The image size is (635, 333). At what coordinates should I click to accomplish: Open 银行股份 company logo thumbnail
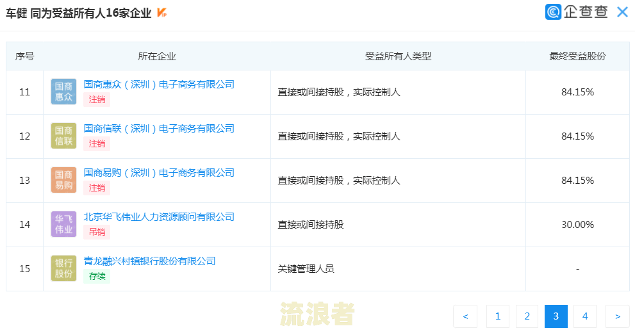pyautogui.click(x=63, y=268)
